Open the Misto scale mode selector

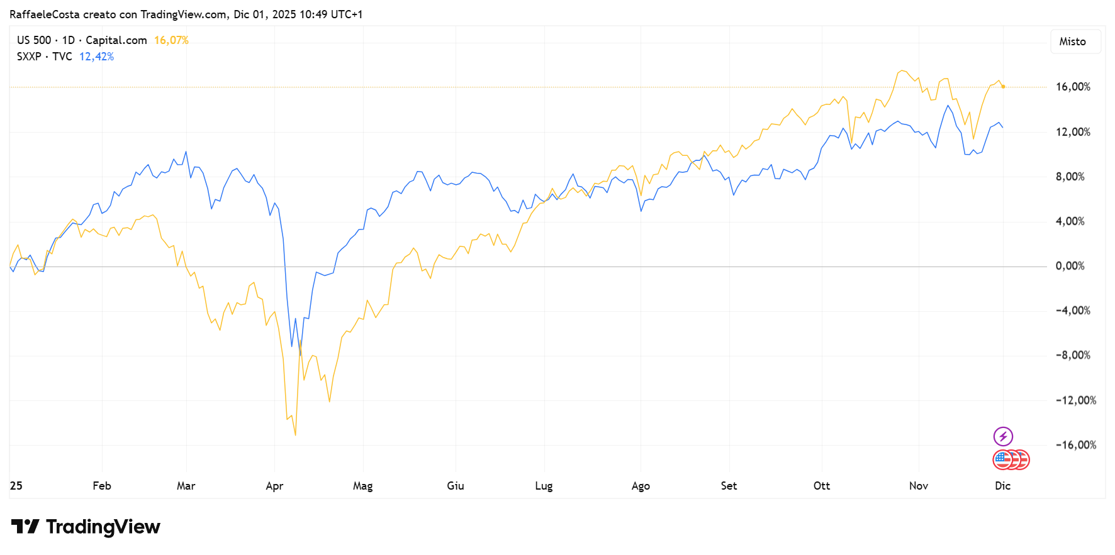1075,41
